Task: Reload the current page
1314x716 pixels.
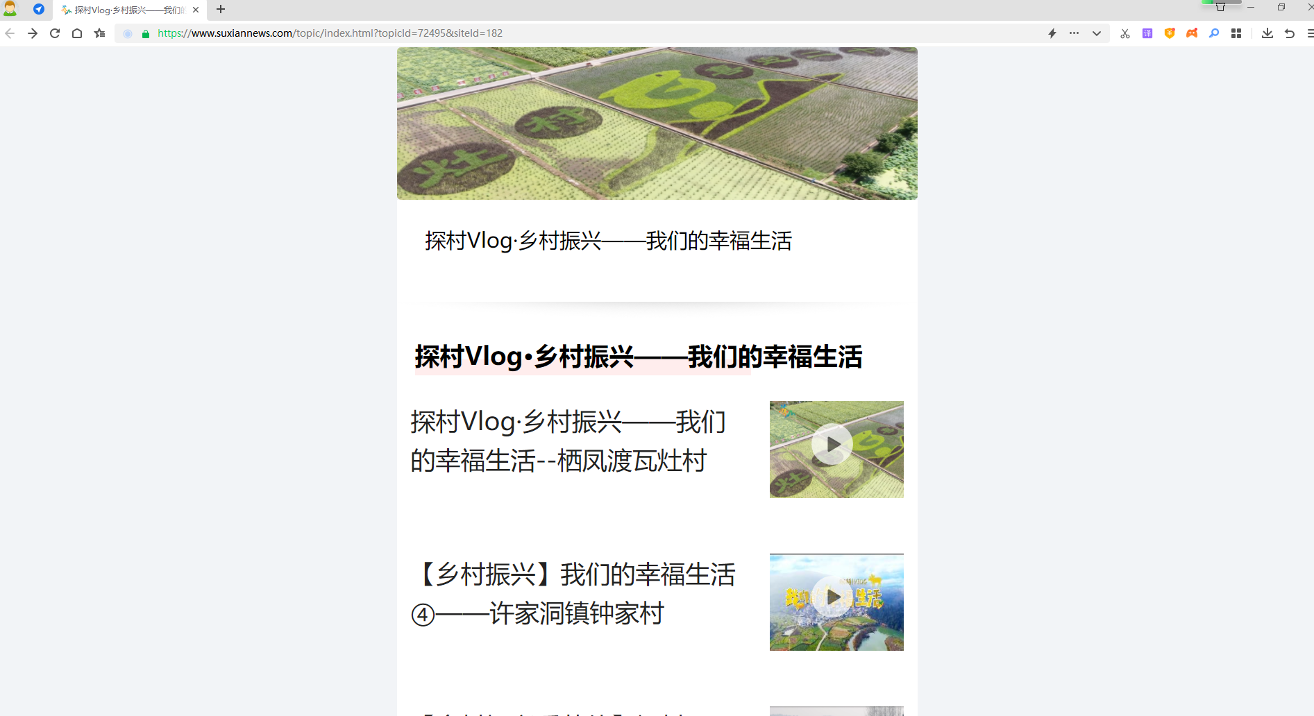Action: (55, 33)
